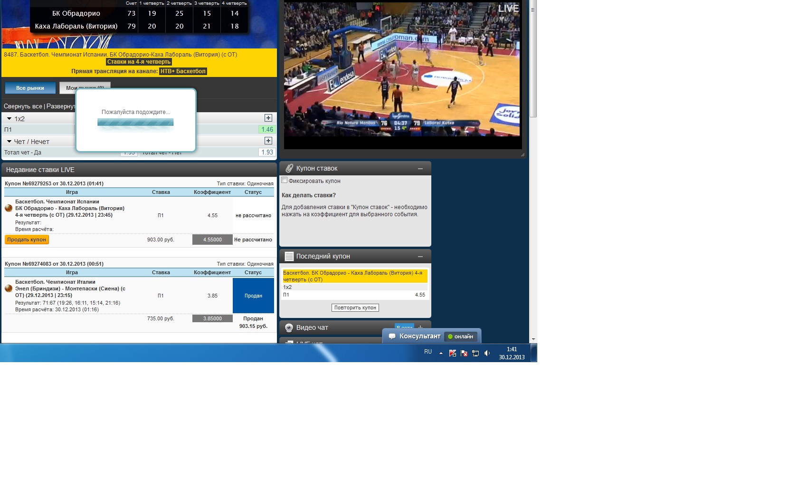Open the Kaspersky tray icon

point(453,353)
